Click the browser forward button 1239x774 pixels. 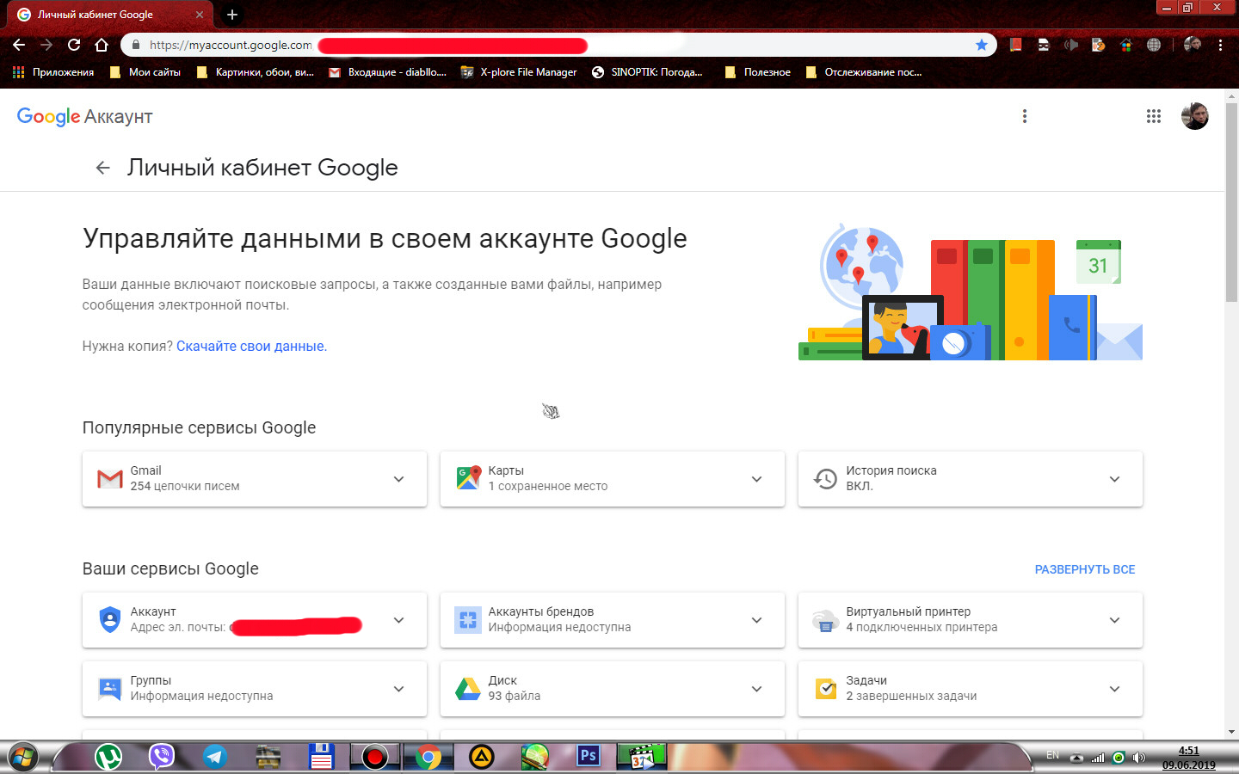coord(46,45)
